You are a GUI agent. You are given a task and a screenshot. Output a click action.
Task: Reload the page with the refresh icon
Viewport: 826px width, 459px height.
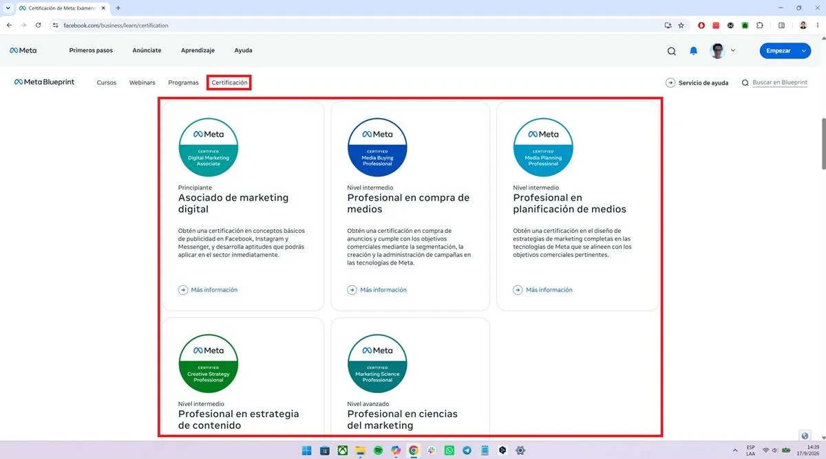coord(39,25)
